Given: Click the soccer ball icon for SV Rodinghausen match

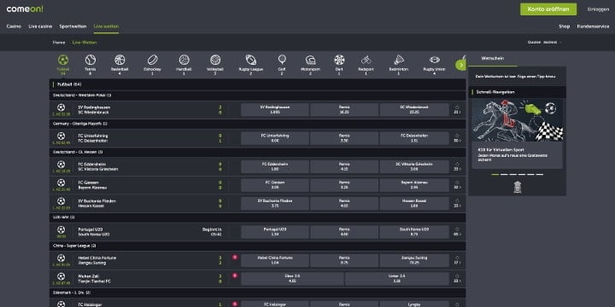Looking at the screenshot, I should pos(61,107).
